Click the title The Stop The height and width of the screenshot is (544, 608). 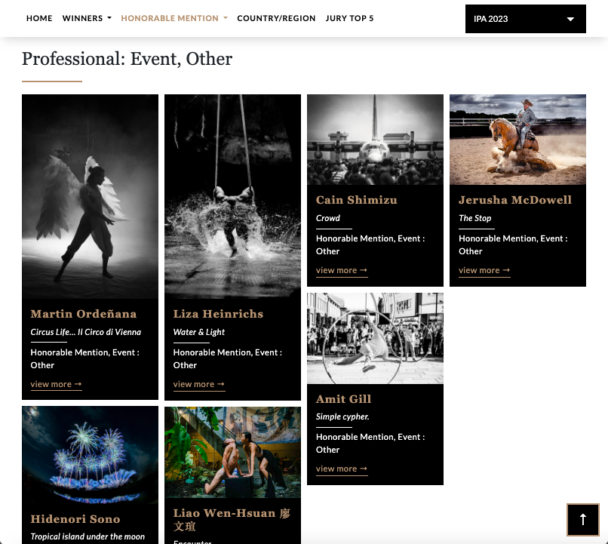click(475, 218)
